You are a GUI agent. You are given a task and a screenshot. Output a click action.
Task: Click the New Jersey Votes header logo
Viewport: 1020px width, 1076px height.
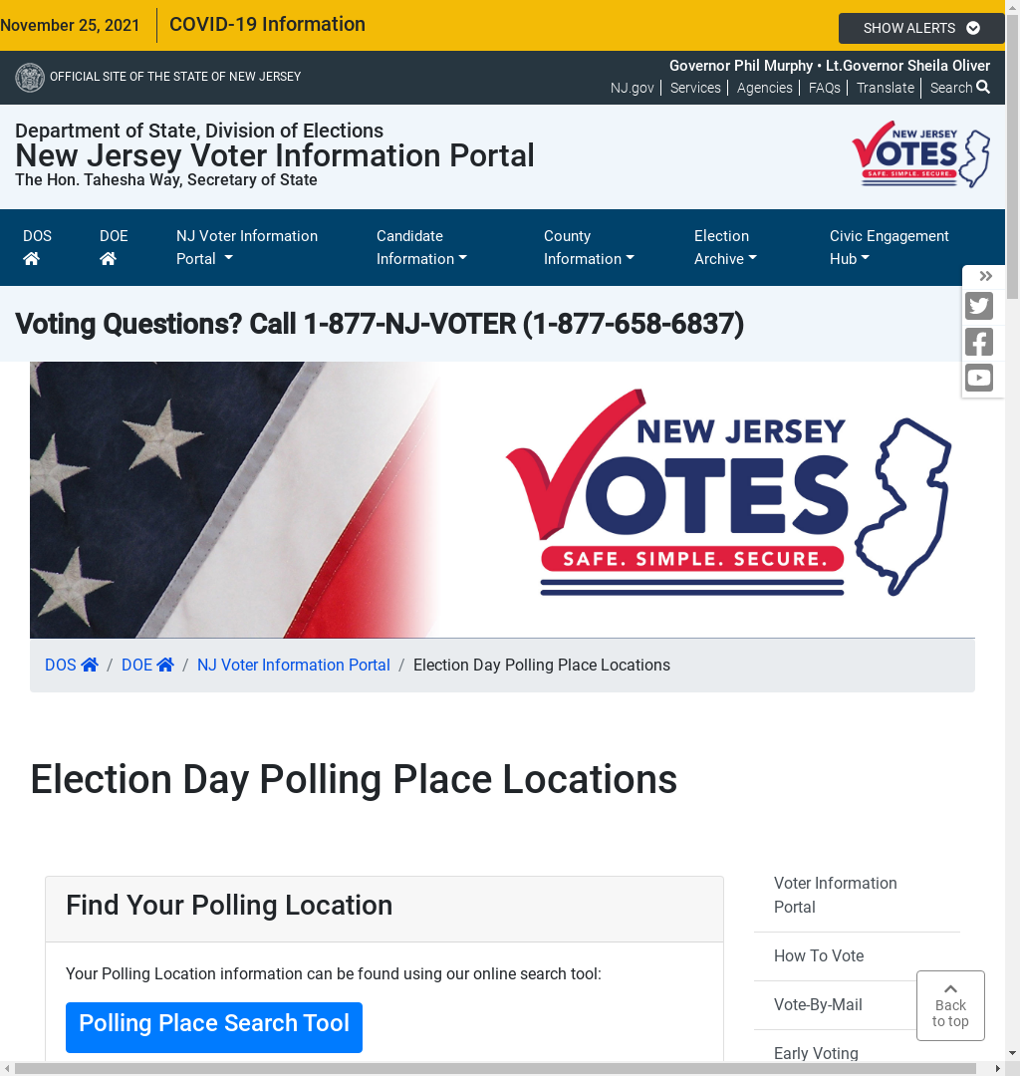(920, 154)
